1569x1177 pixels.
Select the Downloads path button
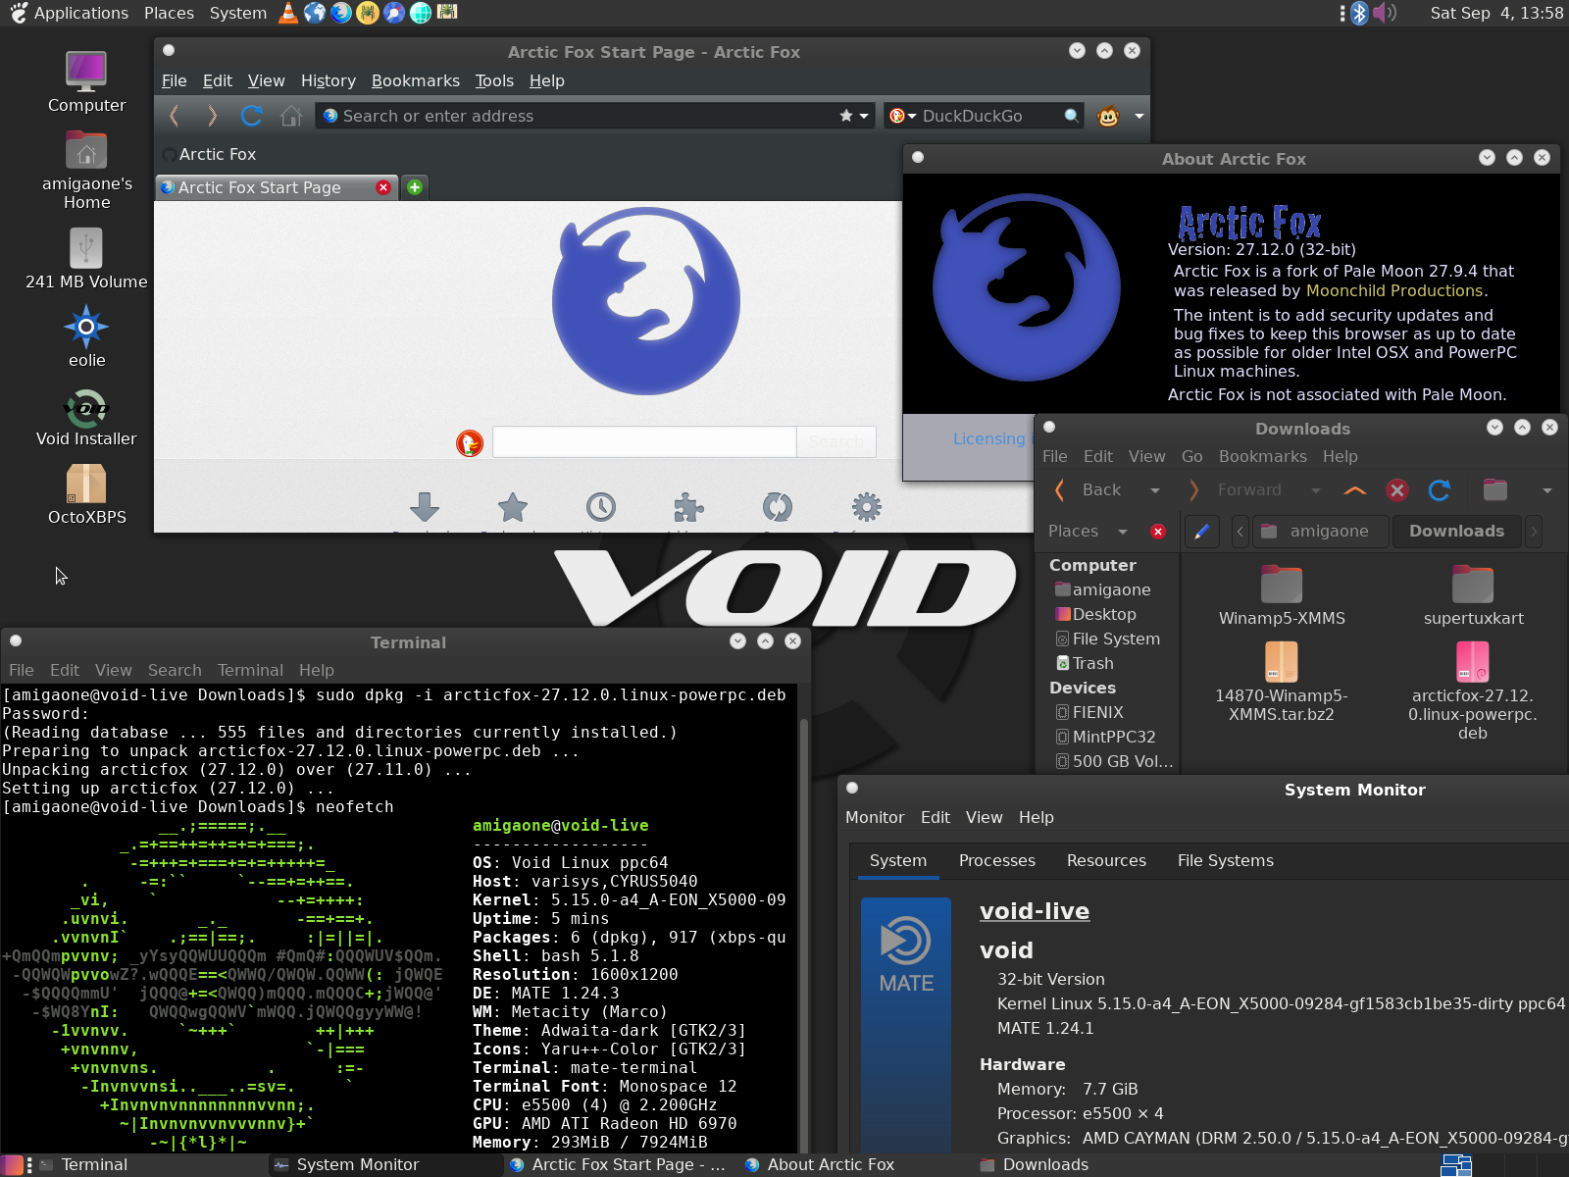click(x=1456, y=532)
